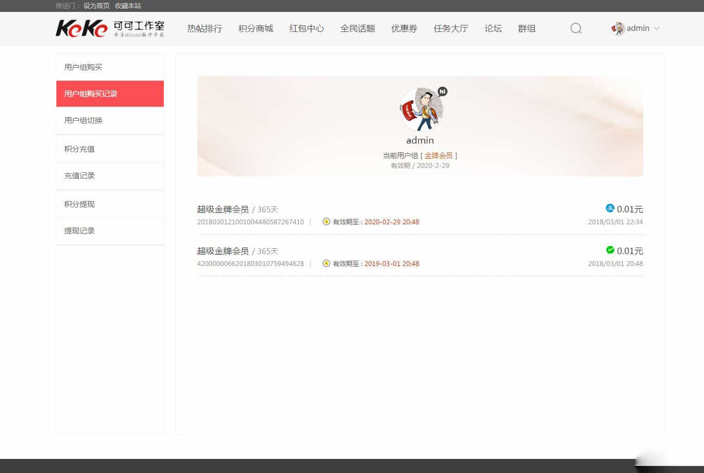The image size is (704, 473).
Task: Click the Alipay icon on the 22:34 order
Action: click(x=610, y=208)
